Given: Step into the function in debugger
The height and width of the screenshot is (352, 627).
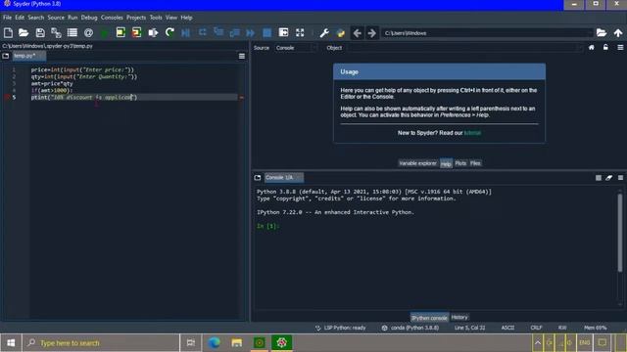Looking at the screenshot, I should click(218, 32).
